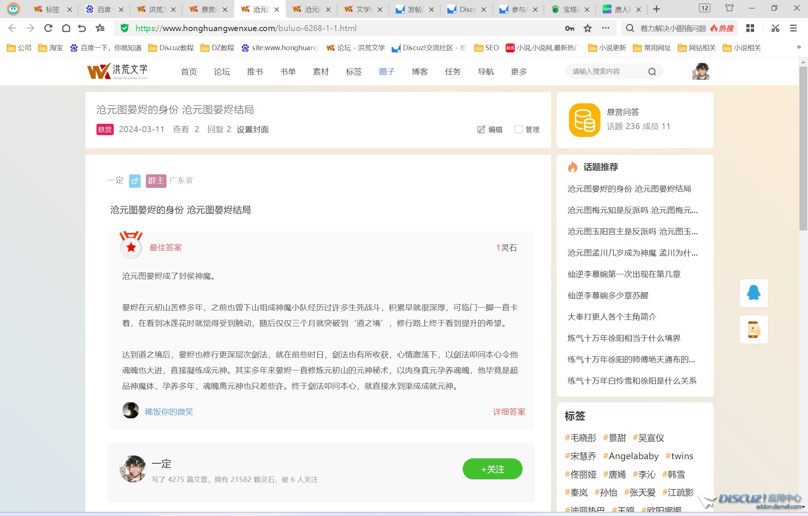808x516 pixels.
Task: Tick the 管理 checkbox
Action: click(519, 129)
